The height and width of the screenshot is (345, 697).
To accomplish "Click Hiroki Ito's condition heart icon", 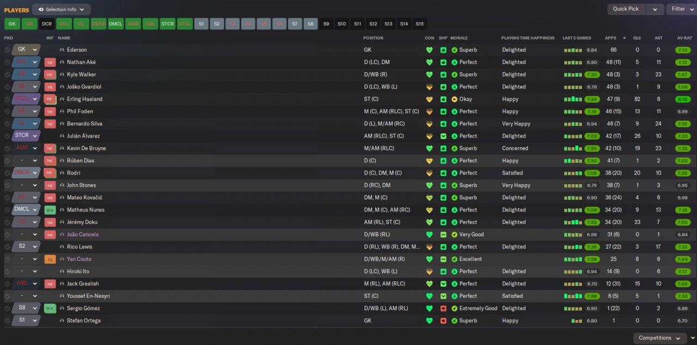I will coord(429,271).
